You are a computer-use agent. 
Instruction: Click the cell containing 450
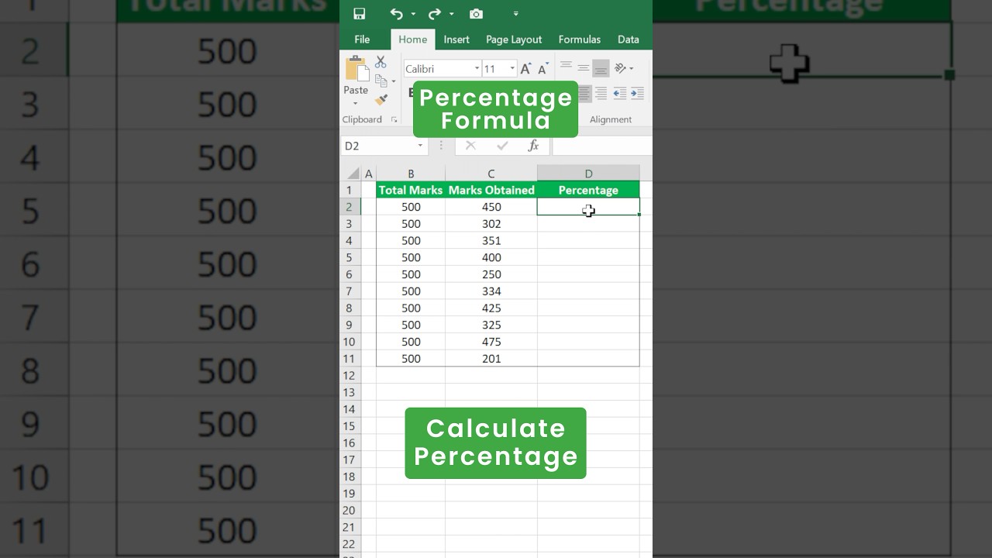[491, 207]
